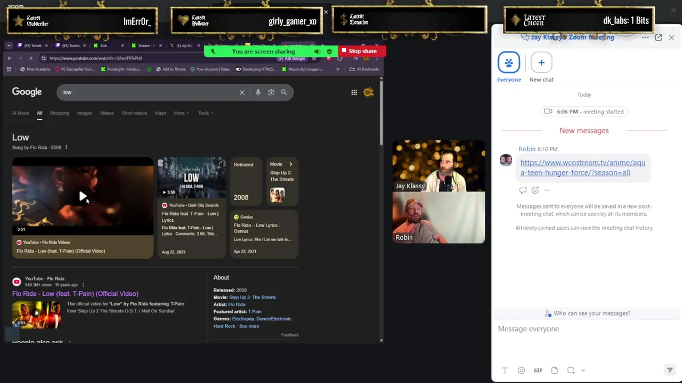Attach a file in Zoom chat
Viewport: 682px width, 383px height.
pos(554,370)
